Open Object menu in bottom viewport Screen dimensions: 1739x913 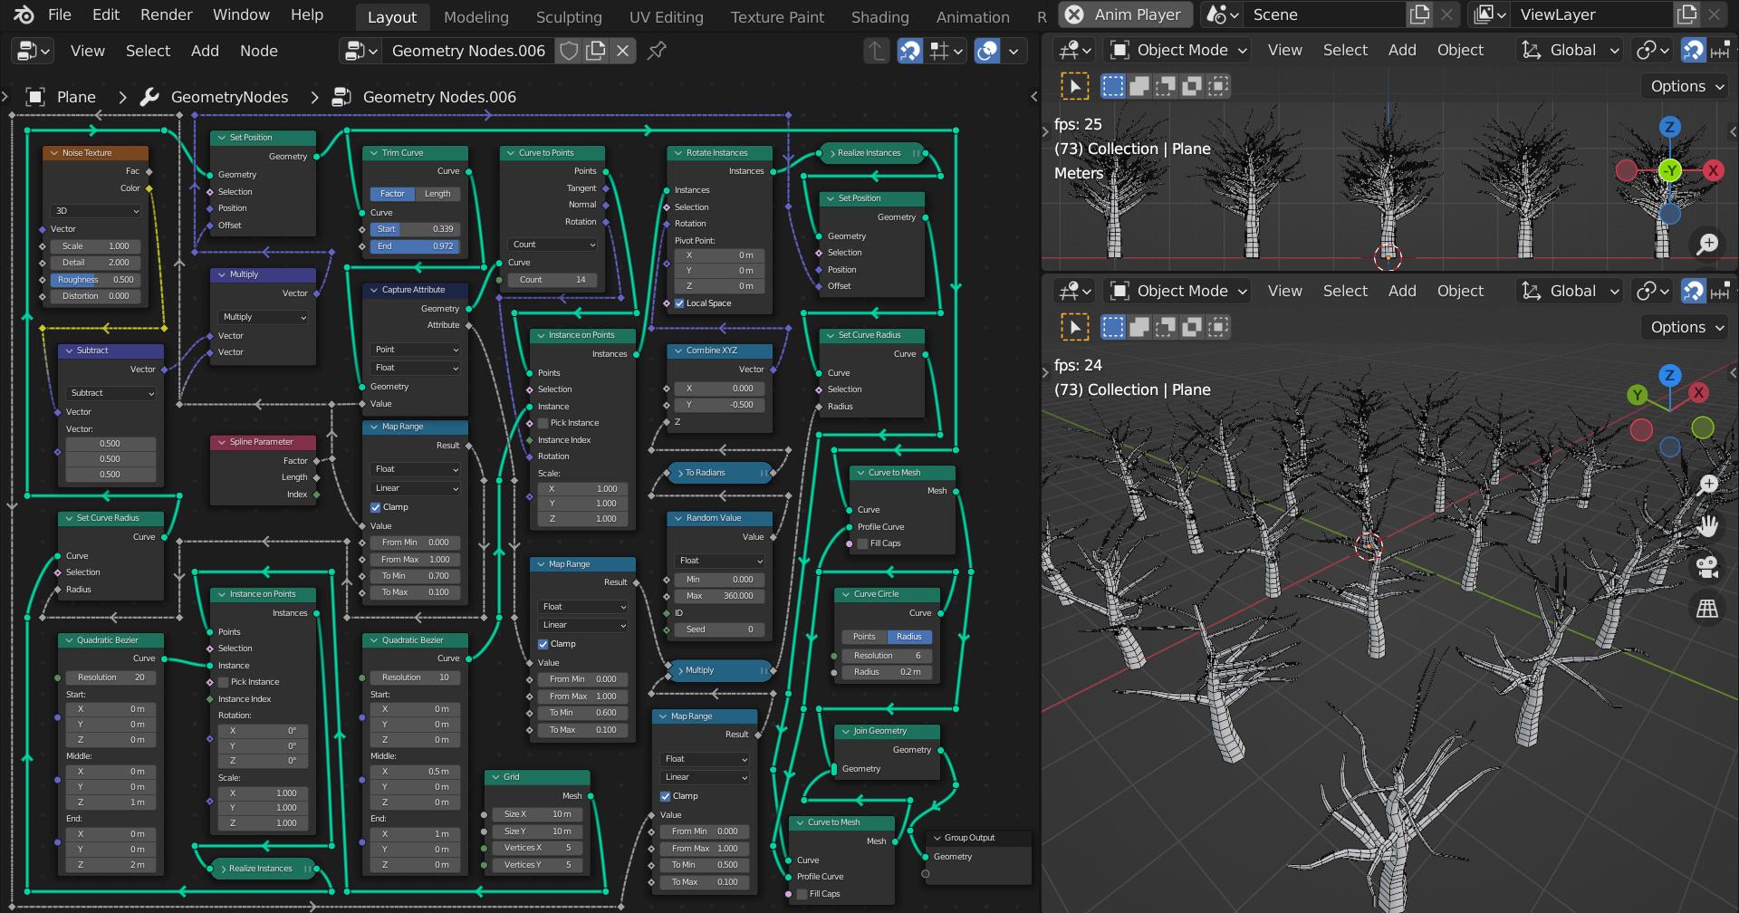[x=1460, y=291]
